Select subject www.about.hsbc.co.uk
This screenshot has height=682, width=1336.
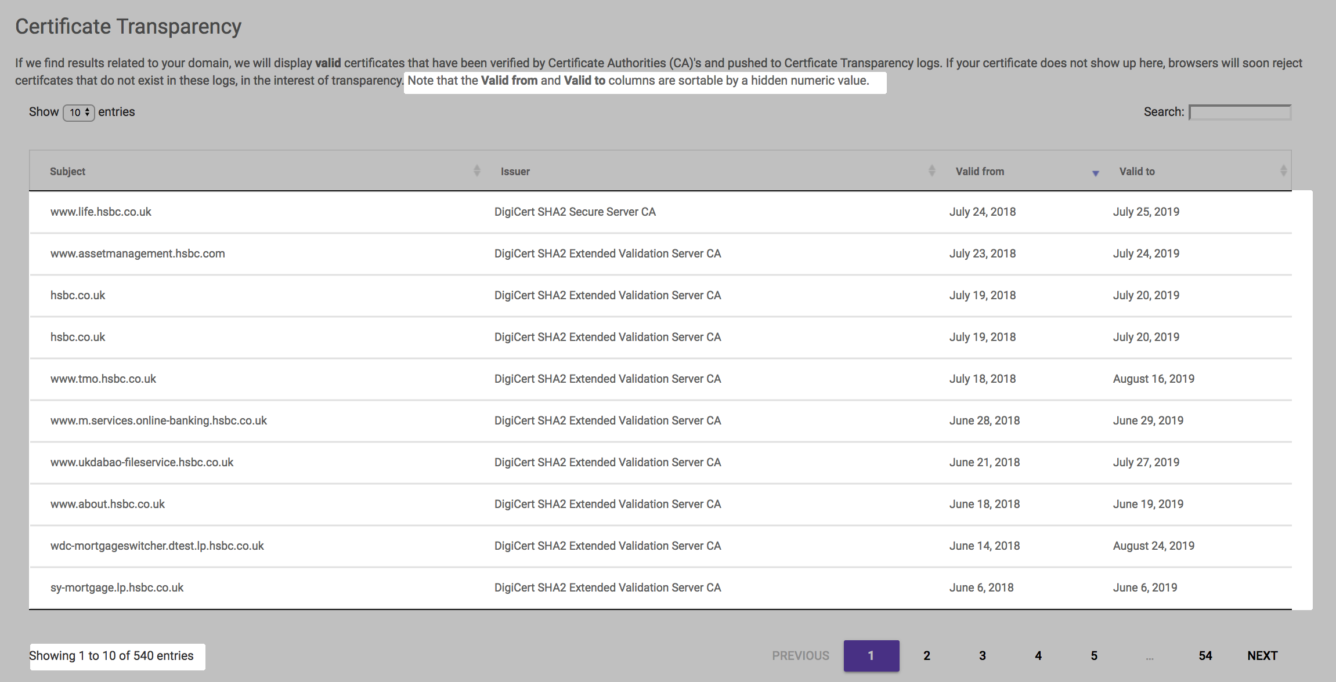click(x=107, y=505)
